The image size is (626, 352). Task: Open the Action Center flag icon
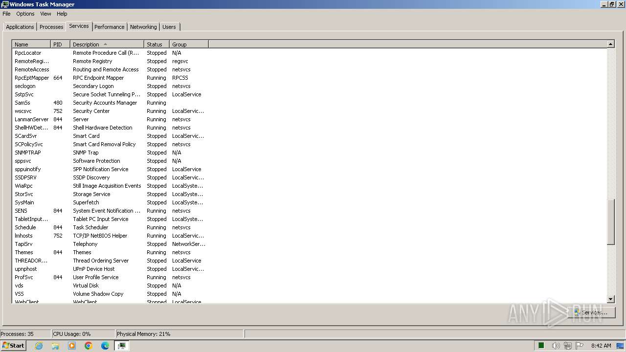580,346
